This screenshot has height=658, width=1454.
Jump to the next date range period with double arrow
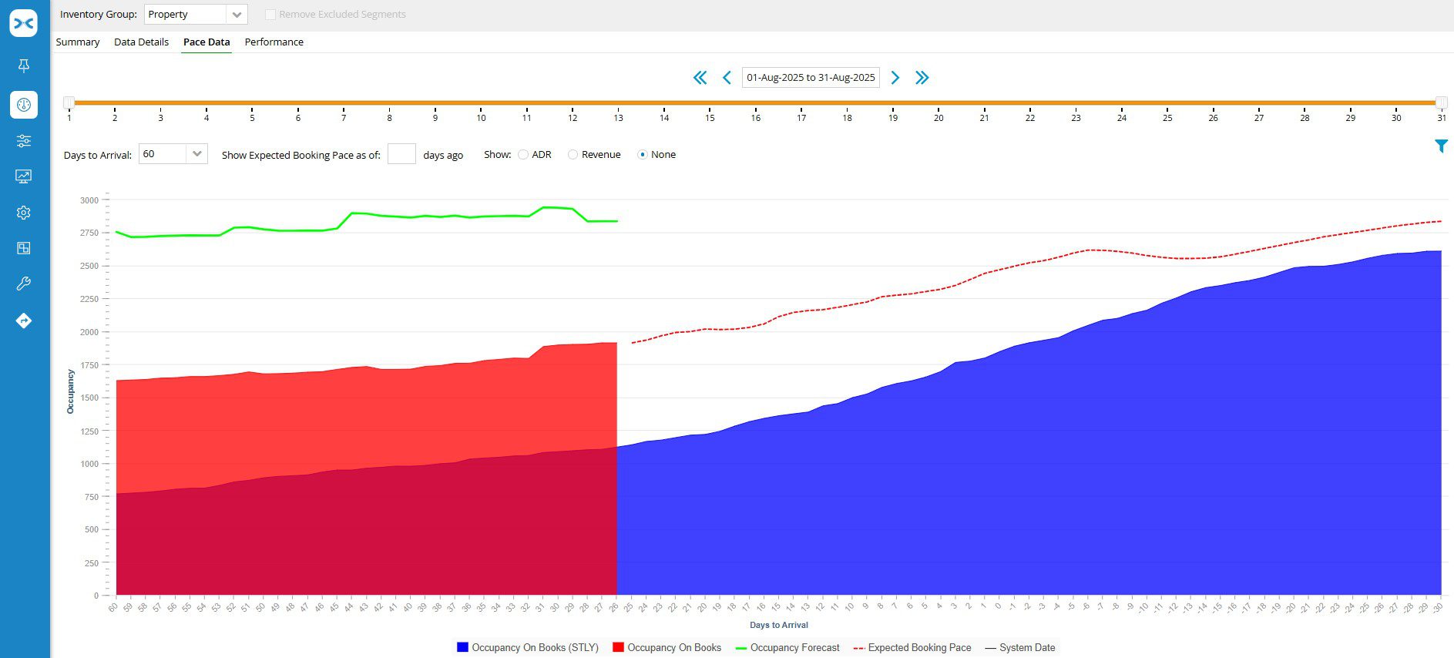coord(922,78)
